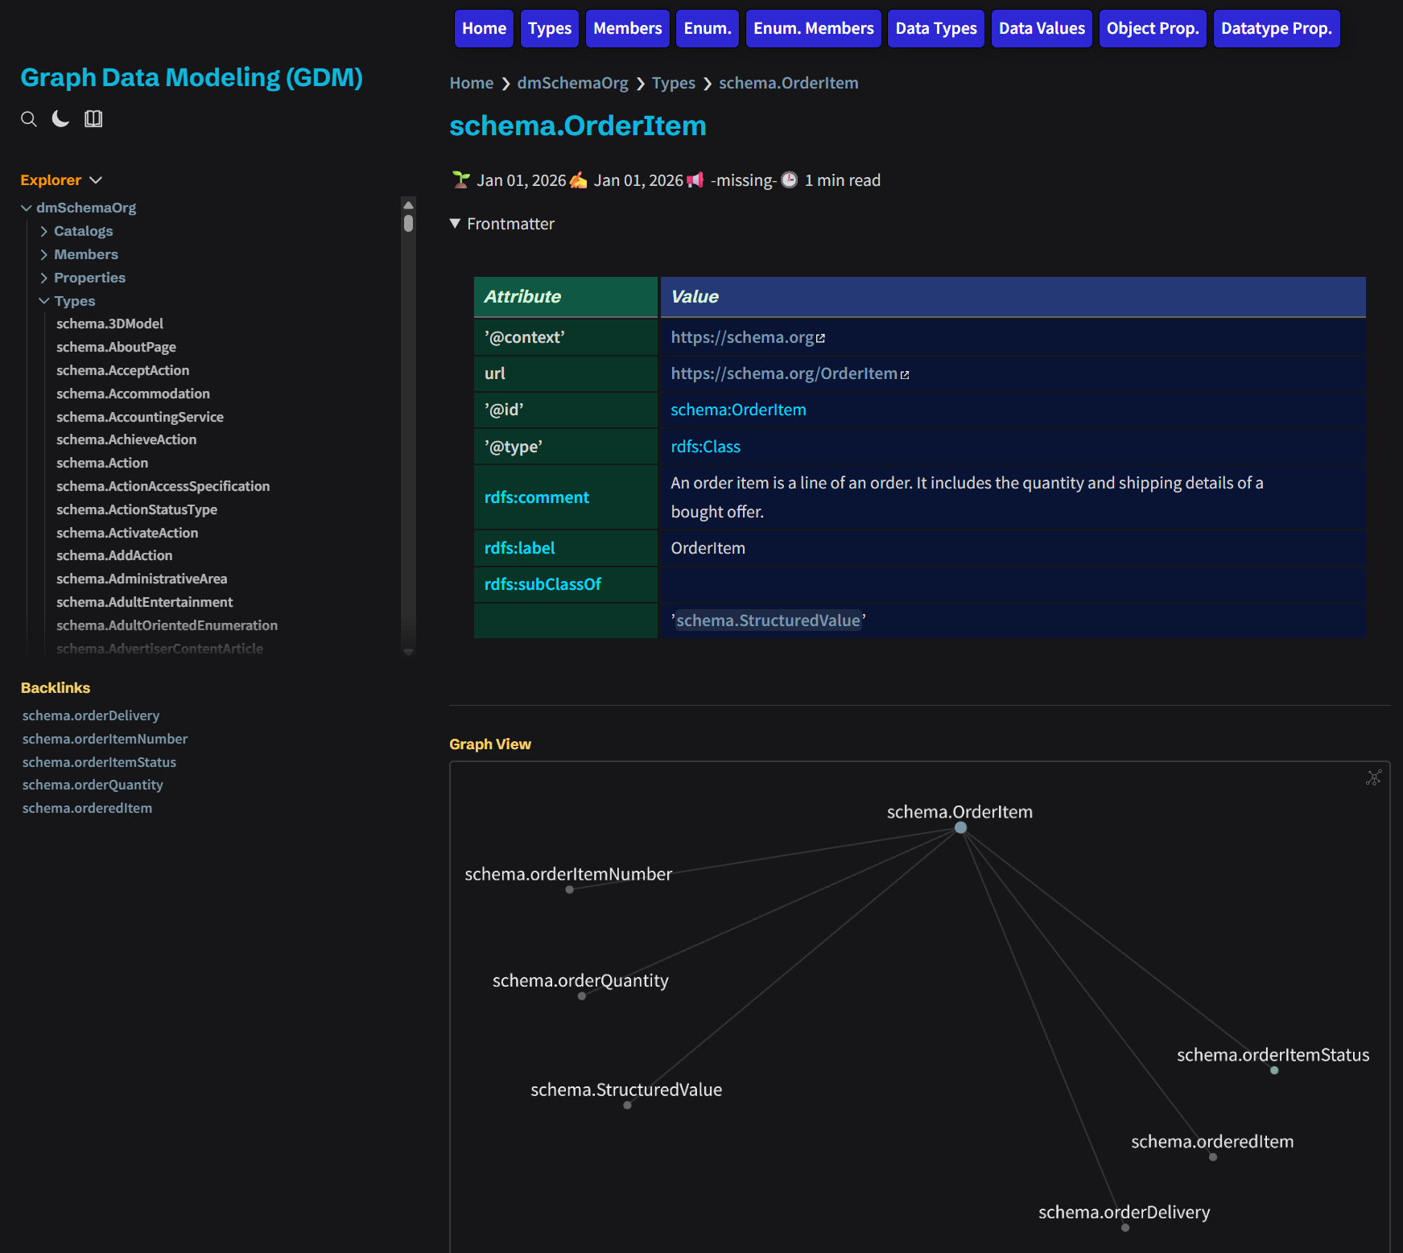This screenshot has width=1403, height=1253.
Task: Collapse the Explorer panel
Action: pyautogui.click(x=96, y=180)
